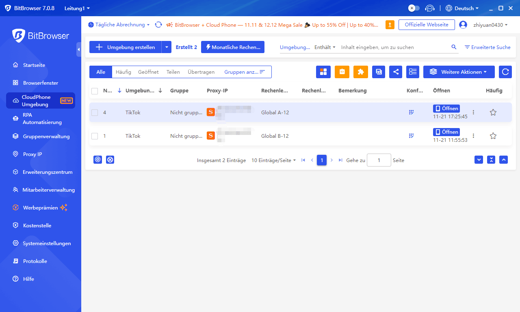
Task: Switch to the Geöffnet tab
Action: coord(148,72)
